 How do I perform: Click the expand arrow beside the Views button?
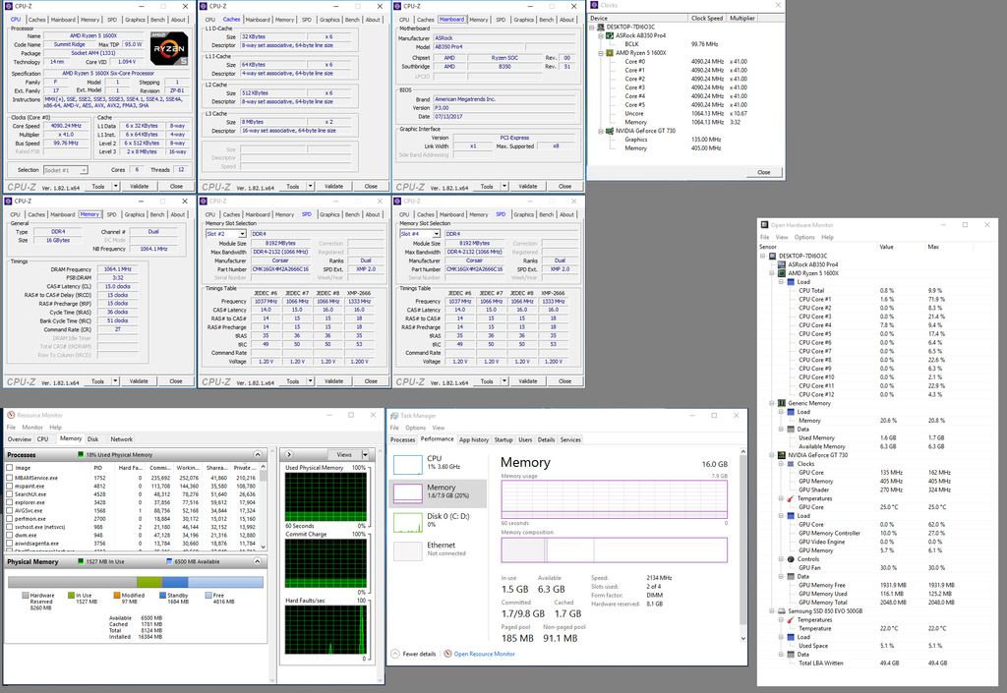pyautogui.click(x=289, y=454)
